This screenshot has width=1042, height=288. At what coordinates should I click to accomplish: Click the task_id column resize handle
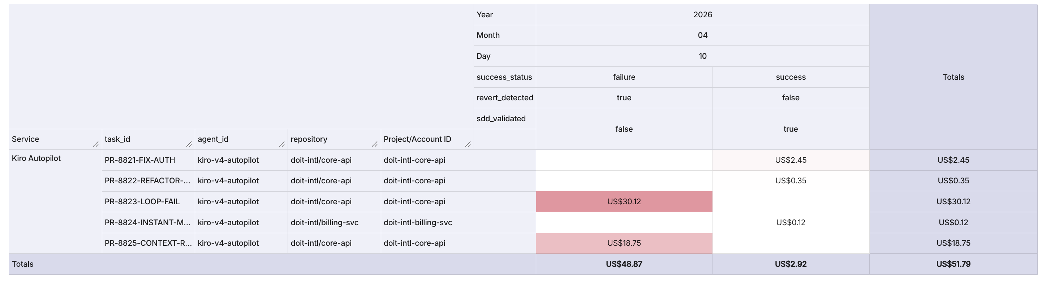point(189,144)
